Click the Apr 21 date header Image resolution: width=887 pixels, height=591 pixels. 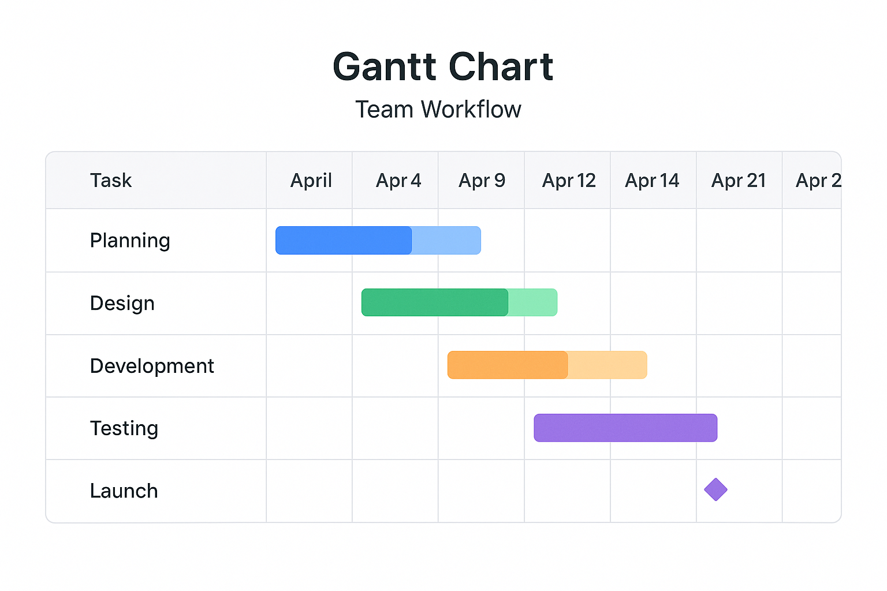click(739, 181)
